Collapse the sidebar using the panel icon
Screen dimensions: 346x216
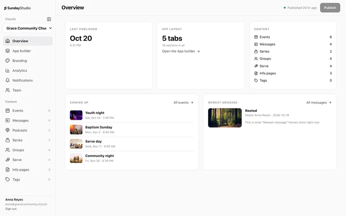49,19
